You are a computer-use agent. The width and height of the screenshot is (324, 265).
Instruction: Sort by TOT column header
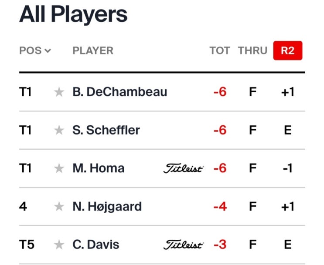(x=220, y=50)
